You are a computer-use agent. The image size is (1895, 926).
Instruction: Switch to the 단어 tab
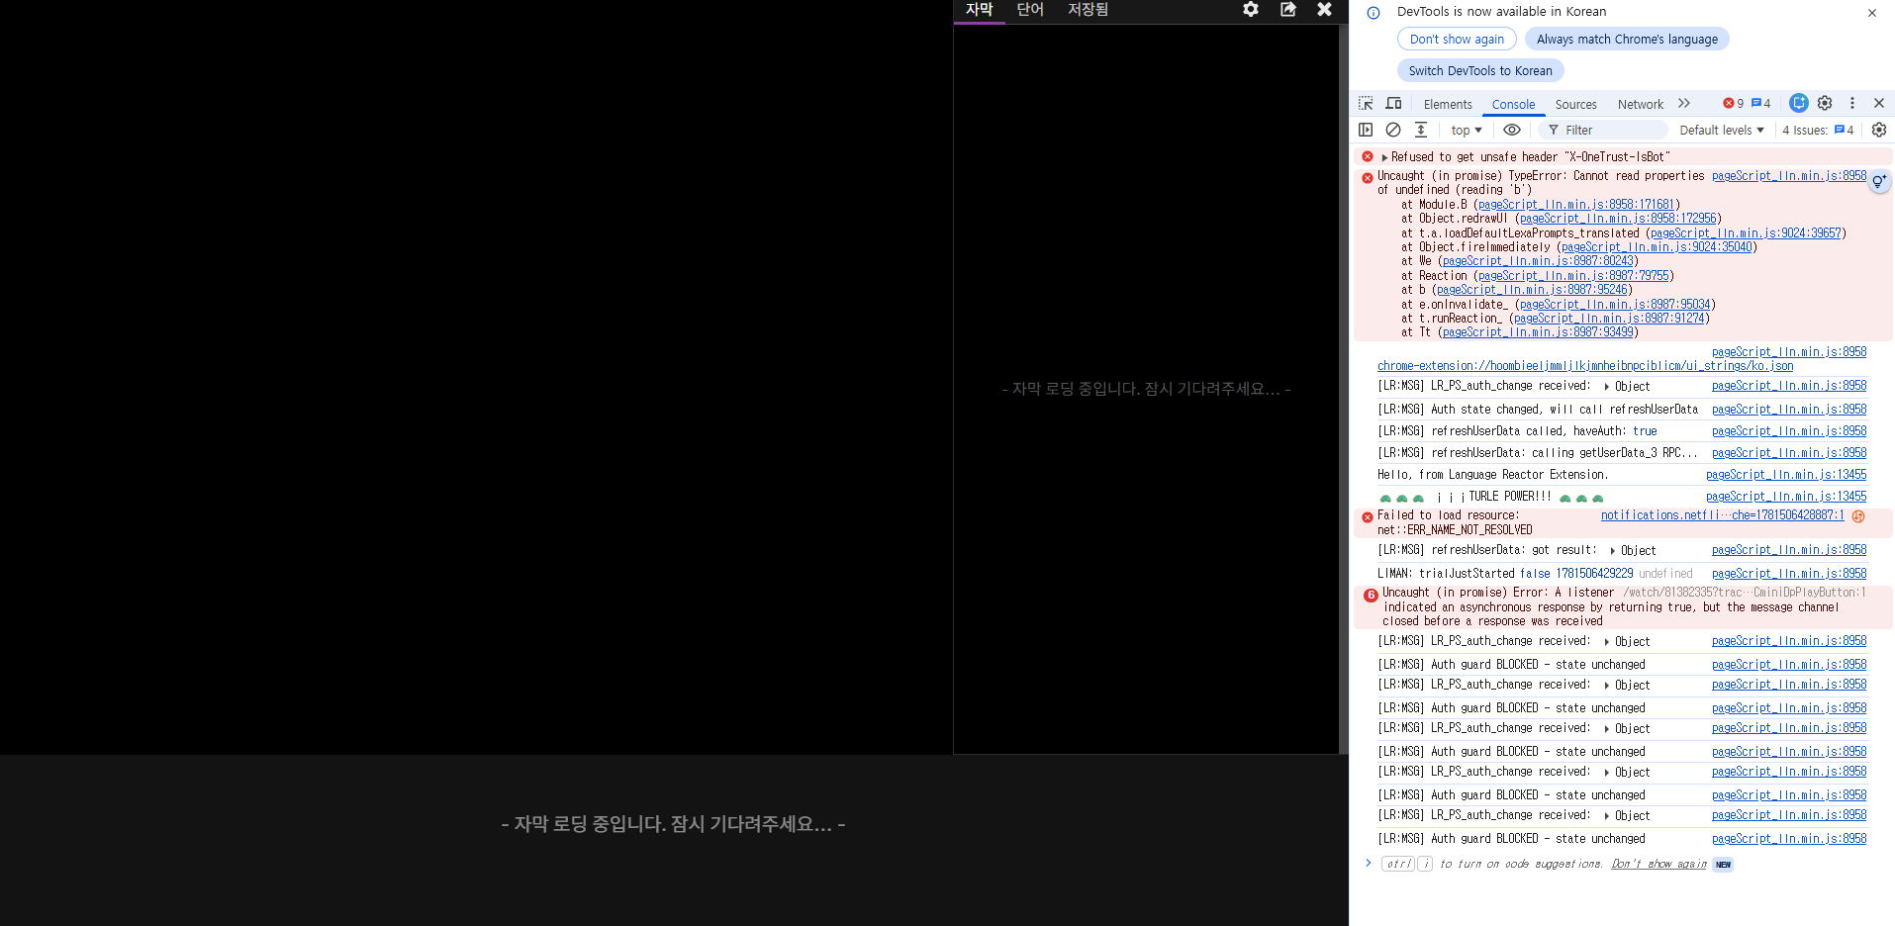(1030, 10)
